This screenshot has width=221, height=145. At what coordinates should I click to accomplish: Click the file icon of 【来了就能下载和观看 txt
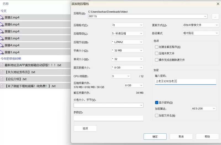click(2, 86)
